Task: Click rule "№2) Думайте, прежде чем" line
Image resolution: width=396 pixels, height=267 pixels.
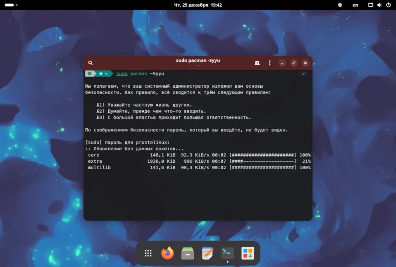Action: [x=151, y=111]
